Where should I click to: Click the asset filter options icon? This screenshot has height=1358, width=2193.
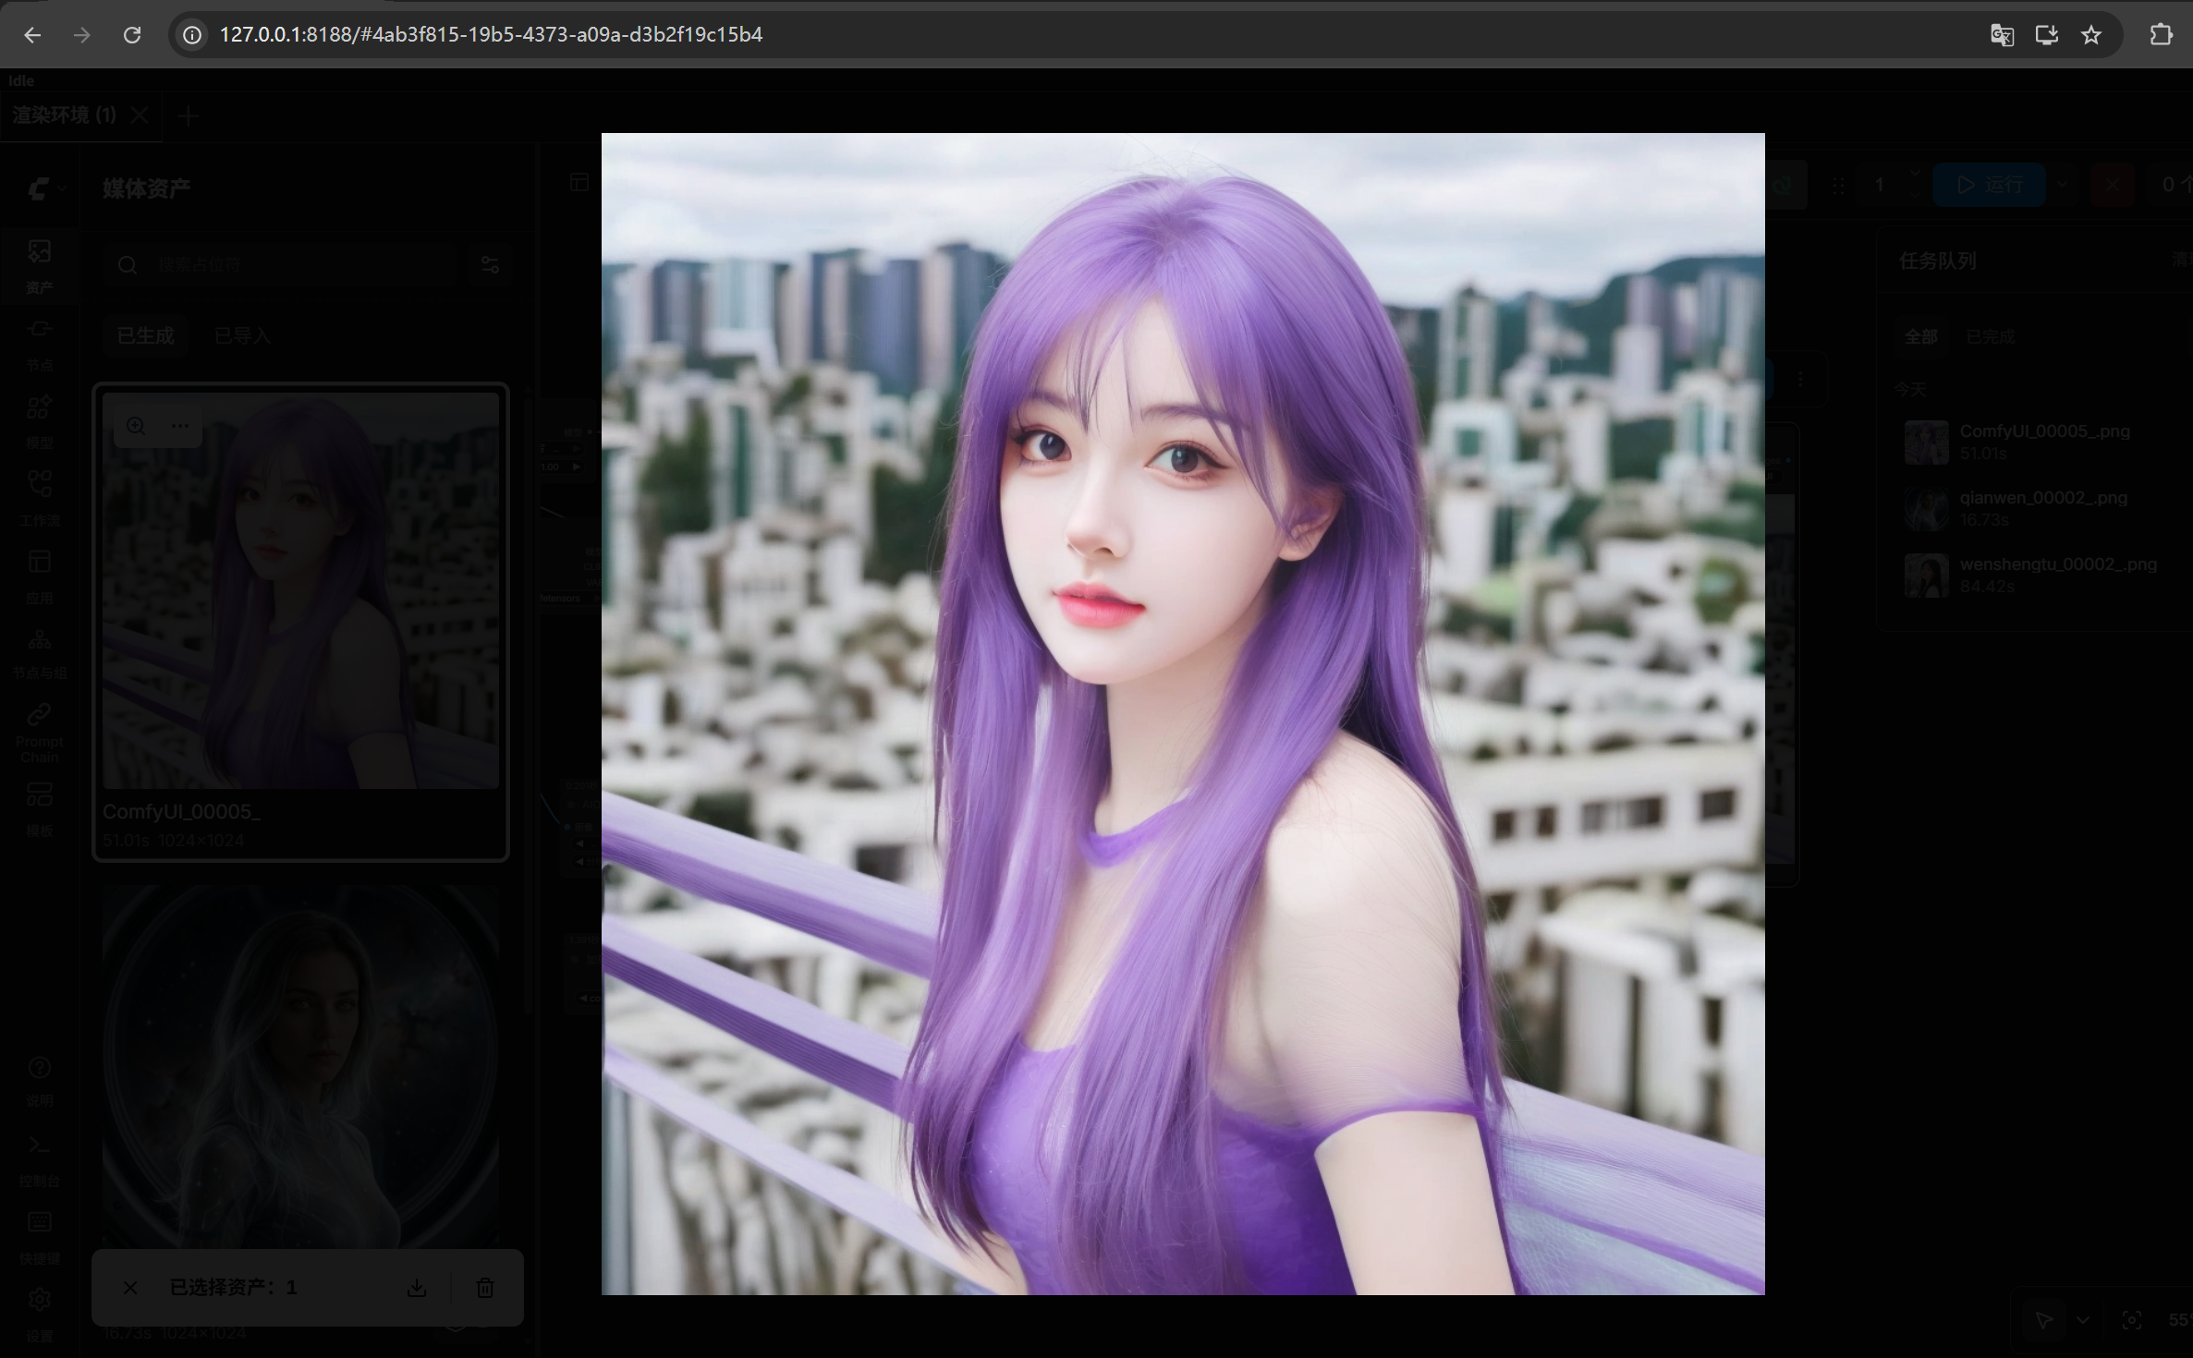coord(490,265)
